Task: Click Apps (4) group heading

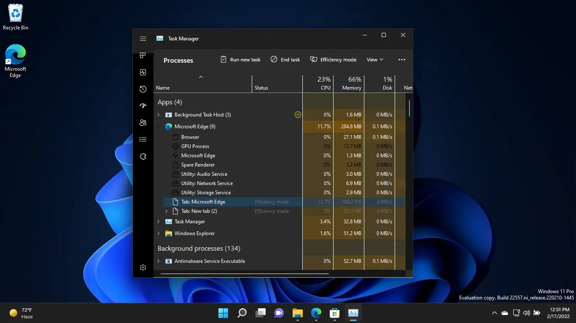Action: (x=170, y=102)
